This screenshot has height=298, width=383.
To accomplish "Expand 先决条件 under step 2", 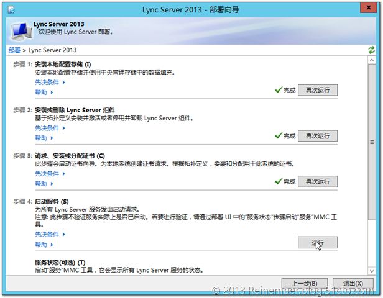I will point(50,128).
